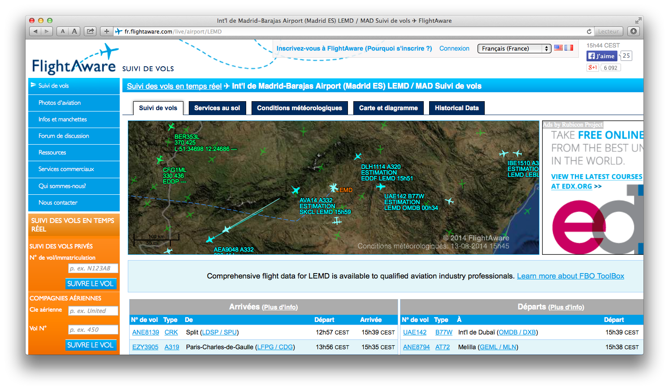The height and width of the screenshot is (390, 669).
Task: Click the Safari share icon
Action: pyautogui.click(x=91, y=31)
